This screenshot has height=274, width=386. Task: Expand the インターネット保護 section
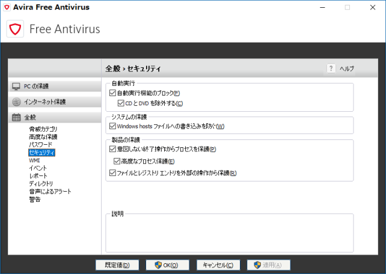[55, 102]
